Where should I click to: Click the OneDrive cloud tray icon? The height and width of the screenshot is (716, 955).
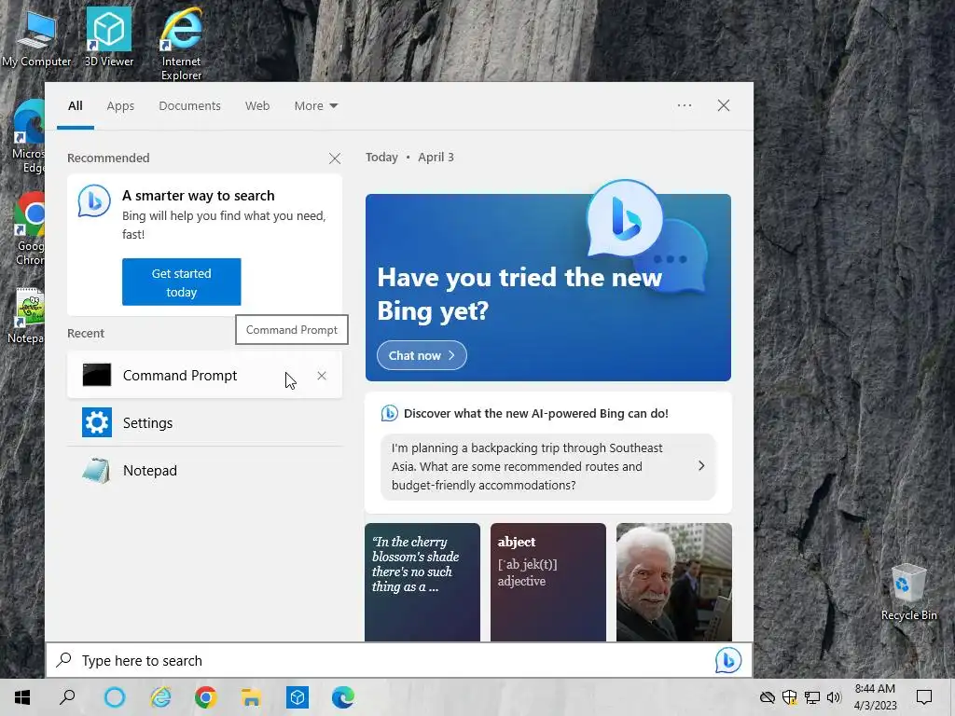(768, 697)
